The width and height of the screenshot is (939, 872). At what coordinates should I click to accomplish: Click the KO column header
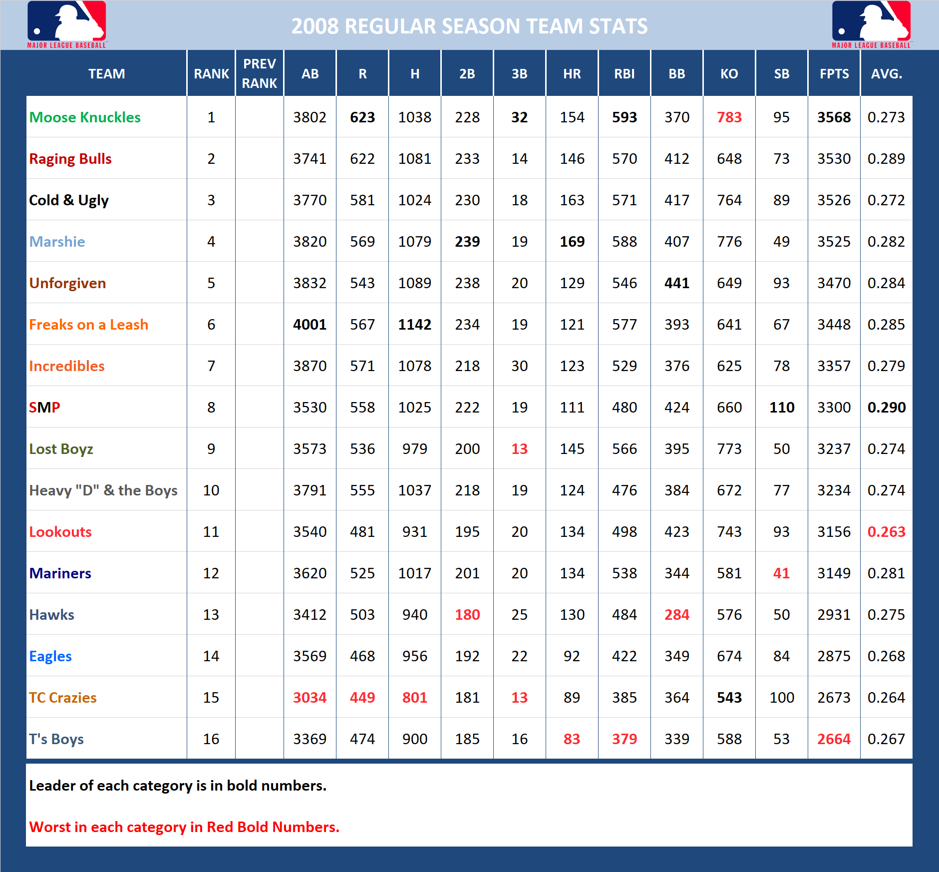pyautogui.click(x=728, y=73)
